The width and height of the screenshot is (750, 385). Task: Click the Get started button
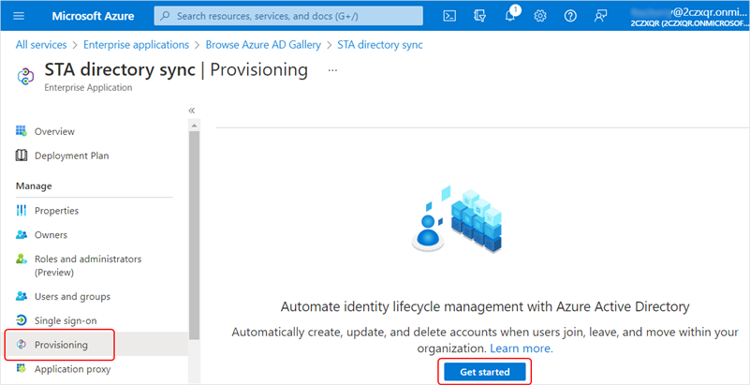(485, 372)
